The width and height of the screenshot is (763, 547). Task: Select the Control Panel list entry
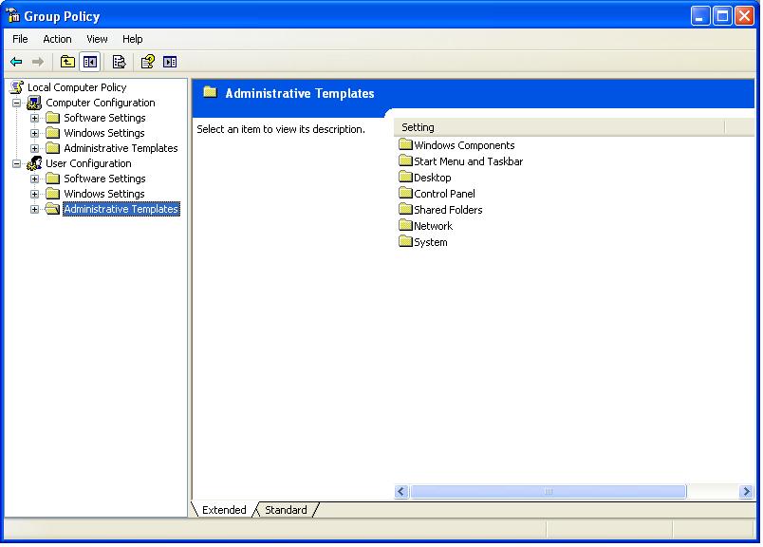(444, 194)
